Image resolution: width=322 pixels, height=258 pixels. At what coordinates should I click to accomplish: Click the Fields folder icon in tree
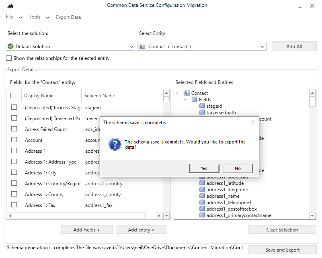(195, 100)
